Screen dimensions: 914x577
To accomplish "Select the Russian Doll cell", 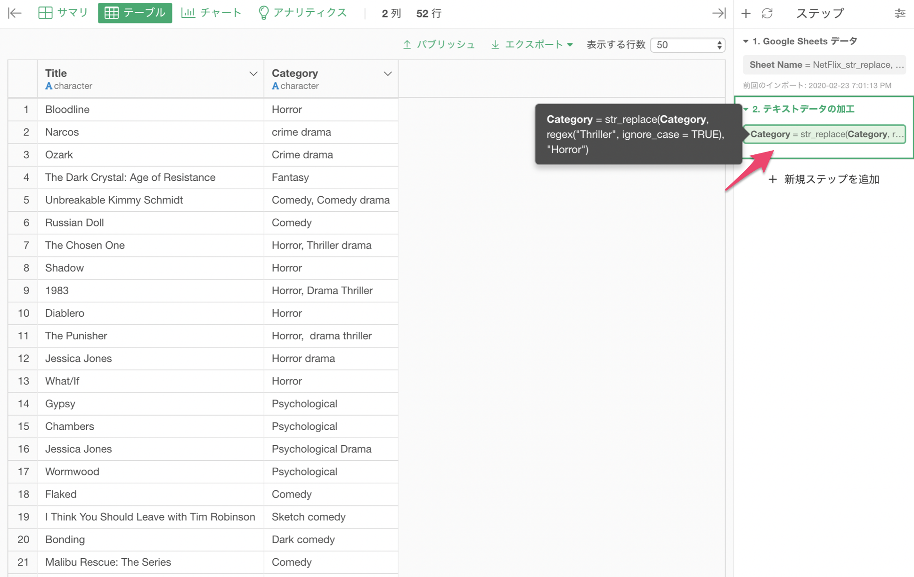I will tap(151, 223).
